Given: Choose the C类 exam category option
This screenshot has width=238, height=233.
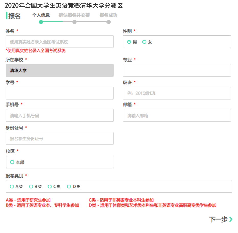Looking at the screenshot, I should [50, 187].
